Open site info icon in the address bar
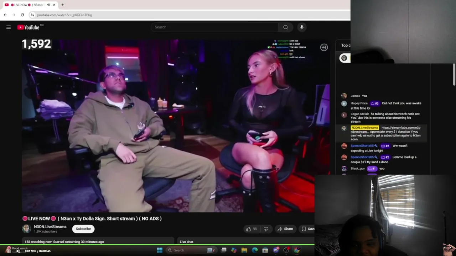456x256 pixels. 32,15
